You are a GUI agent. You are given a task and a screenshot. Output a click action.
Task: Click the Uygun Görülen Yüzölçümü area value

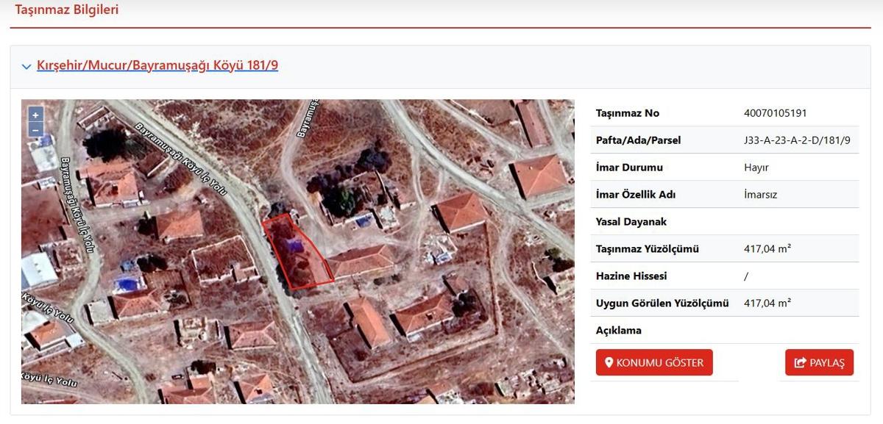click(x=767, y=303)
